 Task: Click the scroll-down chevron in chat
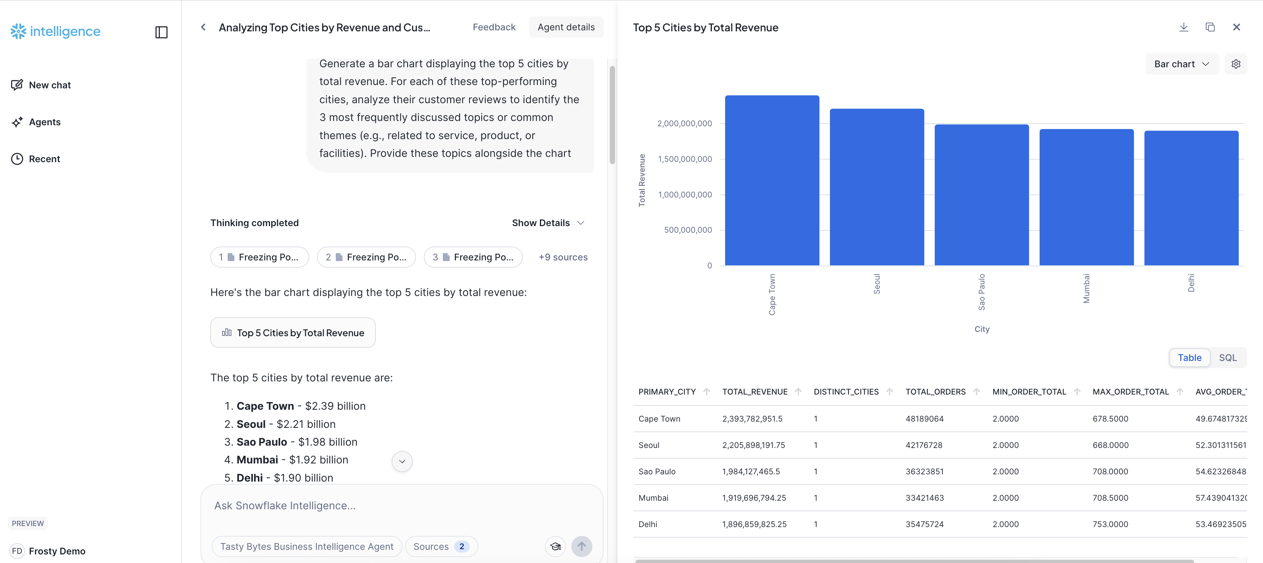click(x=402, y=461)
